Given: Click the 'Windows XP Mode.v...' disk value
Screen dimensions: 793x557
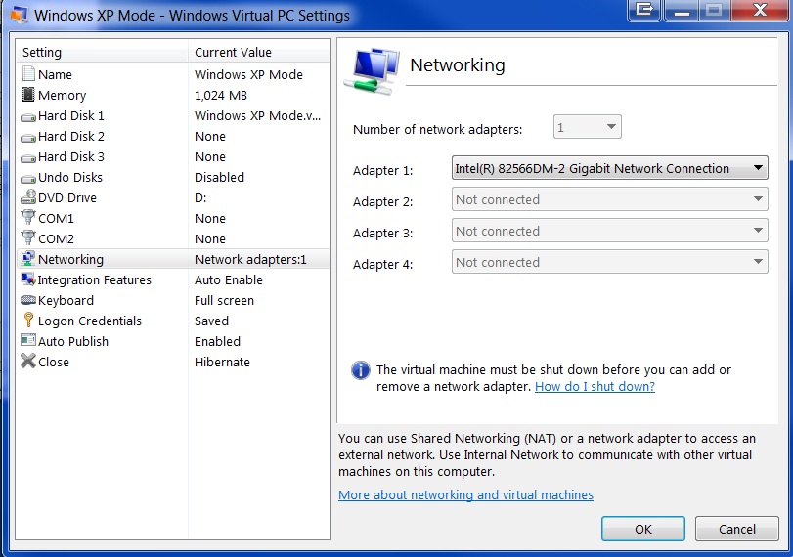Looking at the screenshot, I should (257, 115).
